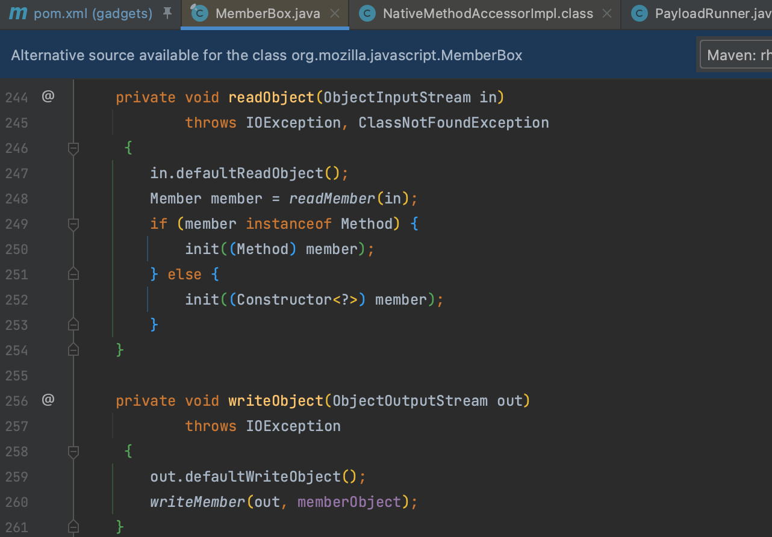Click ObjectOutputStream parameter type

click(x=410, y=401)
